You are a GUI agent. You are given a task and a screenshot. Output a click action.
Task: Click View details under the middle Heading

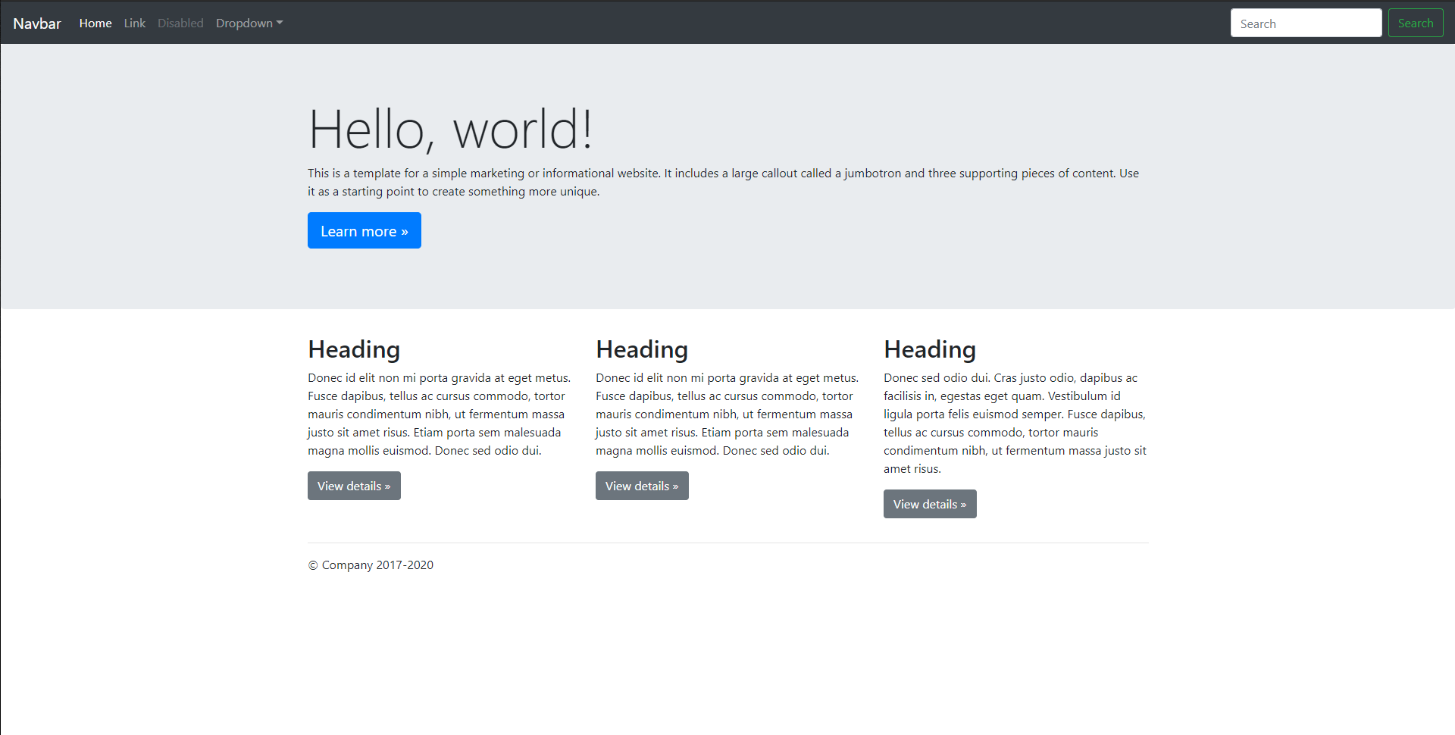(641, 486)
